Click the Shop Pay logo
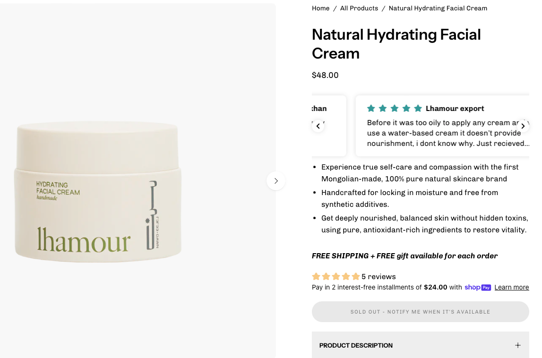This screenshot has height=358, width=542. tap(478, 288)
